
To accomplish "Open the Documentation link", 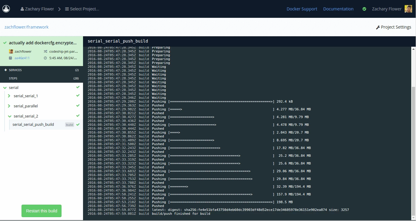I will [x=338, y=9].
